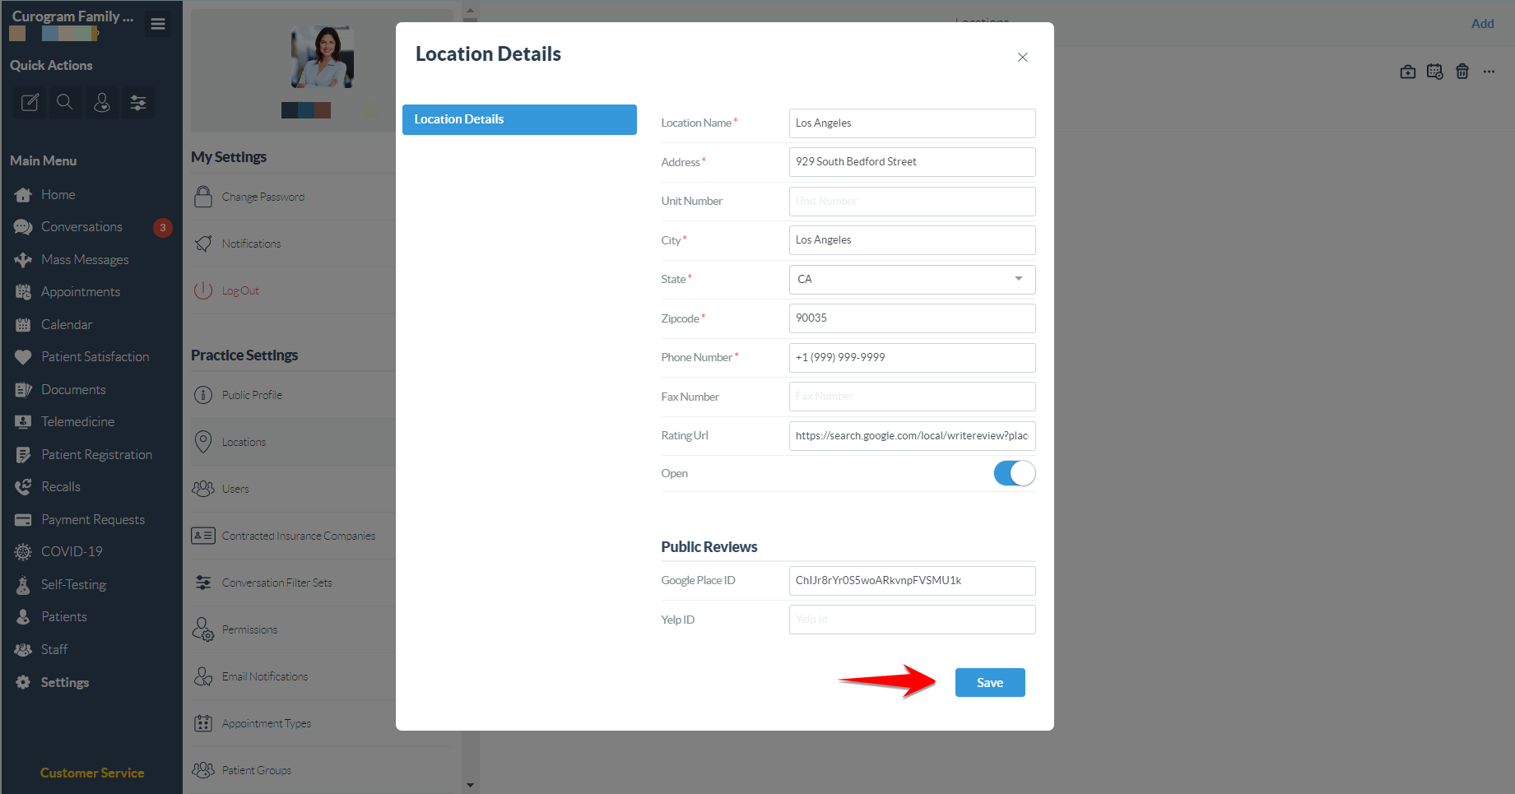1515x794 pixels.
Task: Click the search quick action icon
Action: point(65,103)
